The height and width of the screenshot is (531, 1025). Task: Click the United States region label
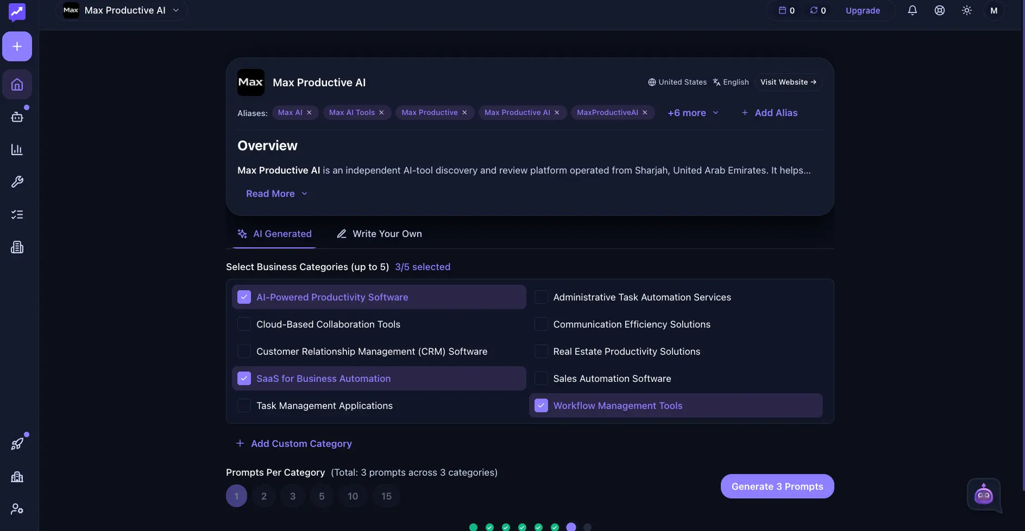[x=677, y=82]
